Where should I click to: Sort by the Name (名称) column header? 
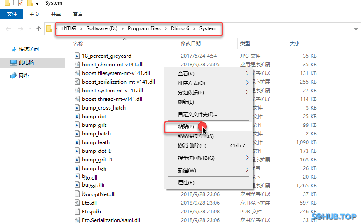[78, 43]
